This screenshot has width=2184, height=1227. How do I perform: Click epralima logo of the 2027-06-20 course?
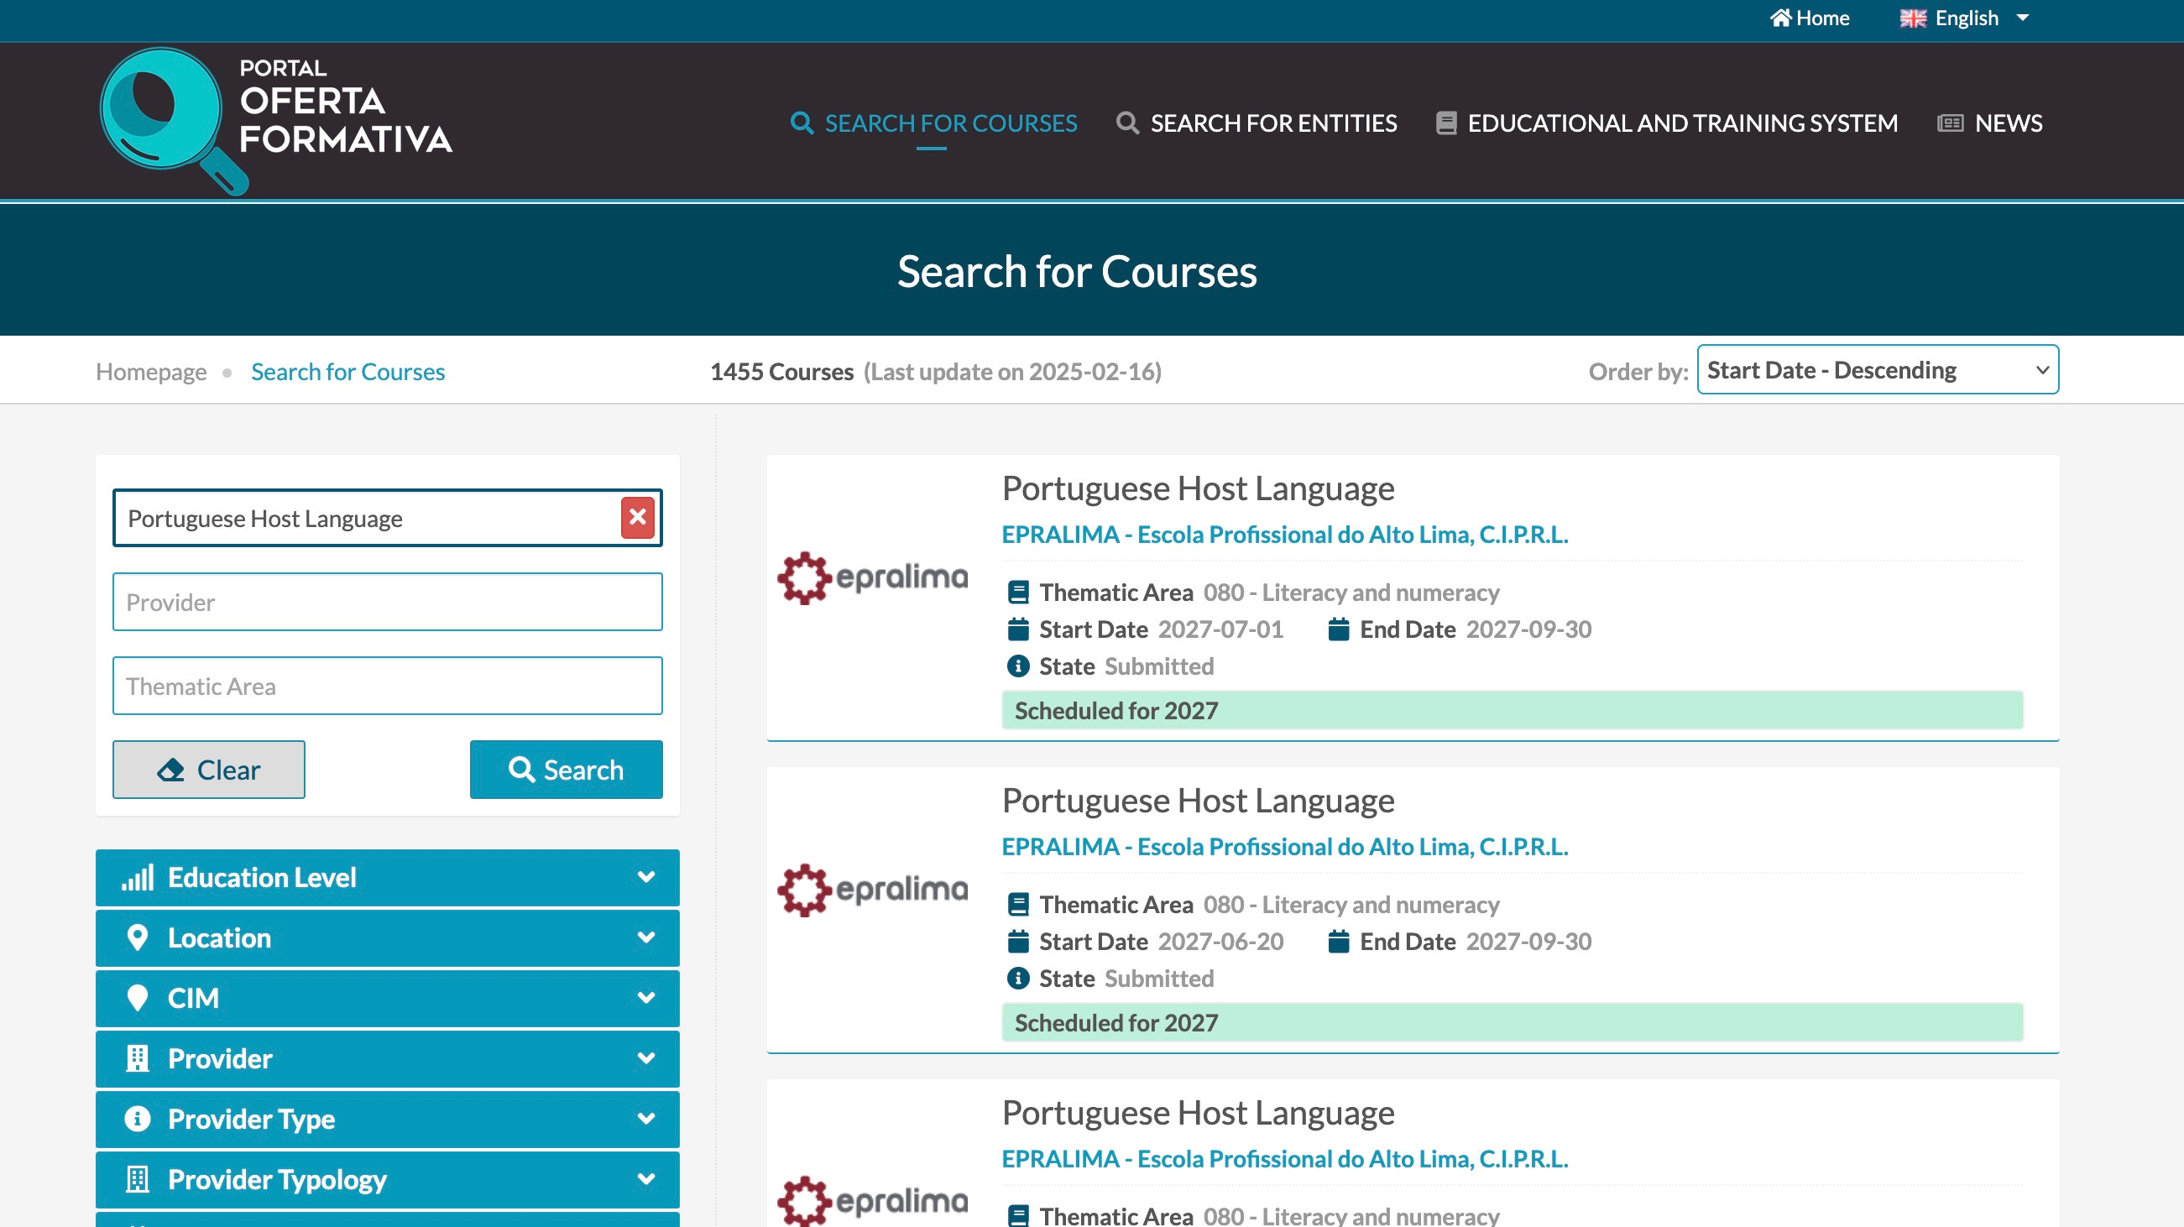pyautogui.click(x=872, y=890)
